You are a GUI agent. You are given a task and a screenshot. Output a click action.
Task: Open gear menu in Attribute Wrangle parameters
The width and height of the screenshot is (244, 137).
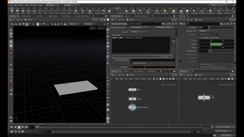tap(163, 24)
